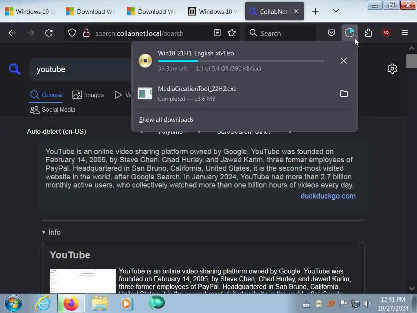Click the Completed — 18.6 MB status text
The image size is (417, 313).
click(x=187, y=99)
